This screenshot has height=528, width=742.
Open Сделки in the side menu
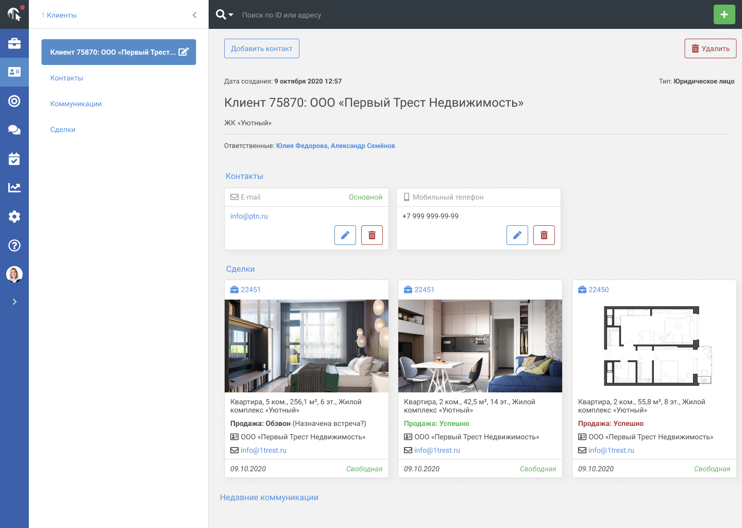click(63, 129)
